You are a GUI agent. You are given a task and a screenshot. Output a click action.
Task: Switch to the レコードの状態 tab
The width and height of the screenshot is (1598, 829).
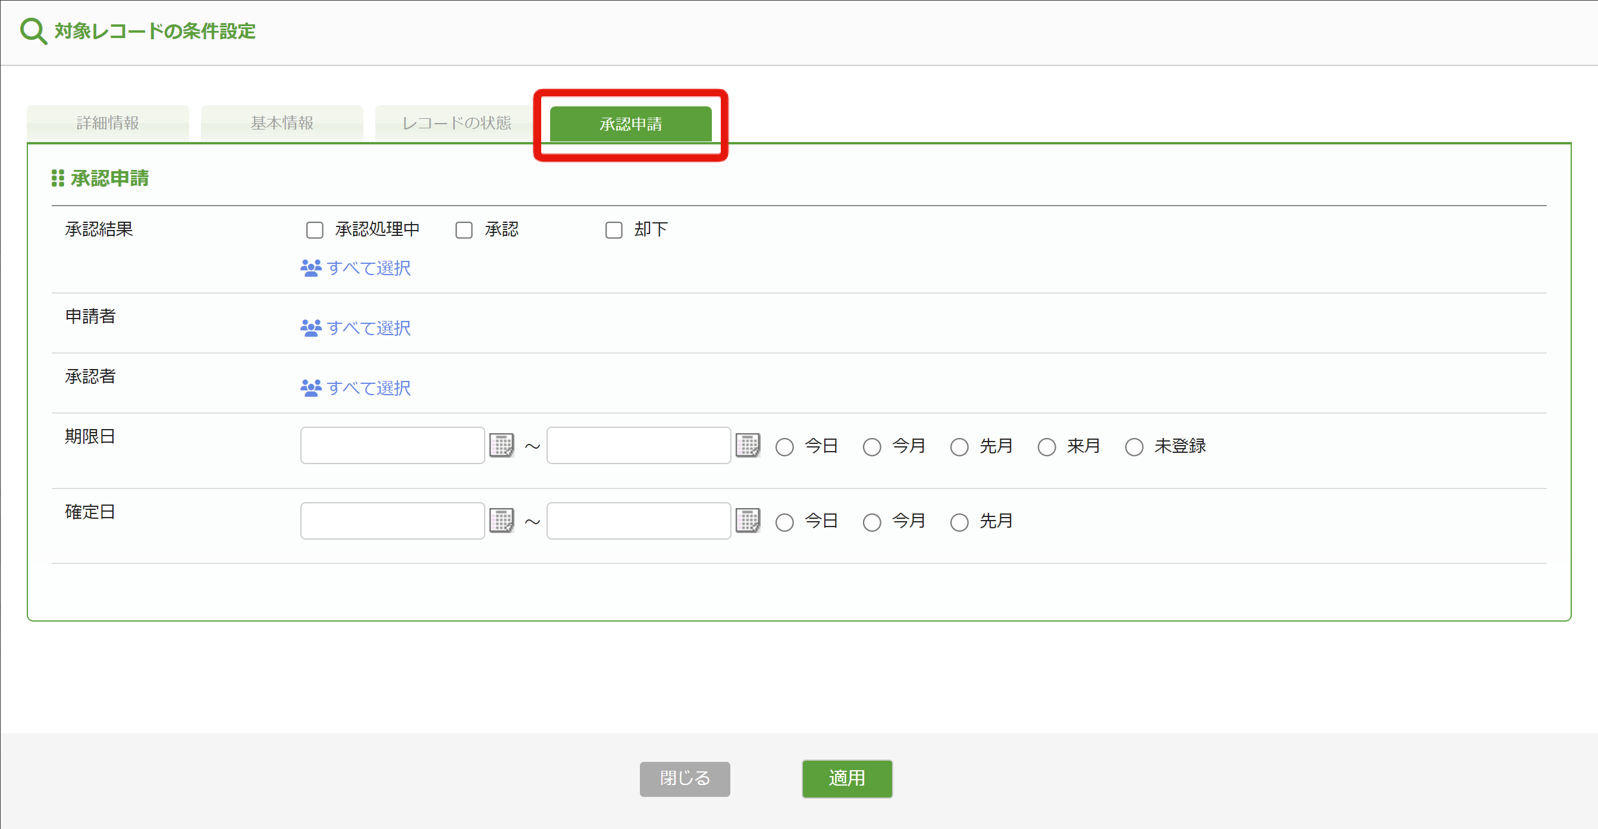[x=457, y=123]
